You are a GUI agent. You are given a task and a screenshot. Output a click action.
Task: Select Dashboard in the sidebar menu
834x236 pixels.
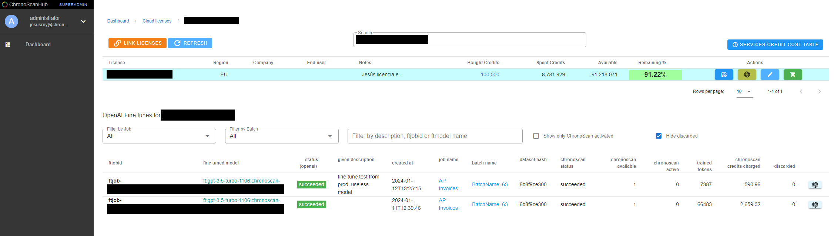pyautogui.click(x=38, y=45)
